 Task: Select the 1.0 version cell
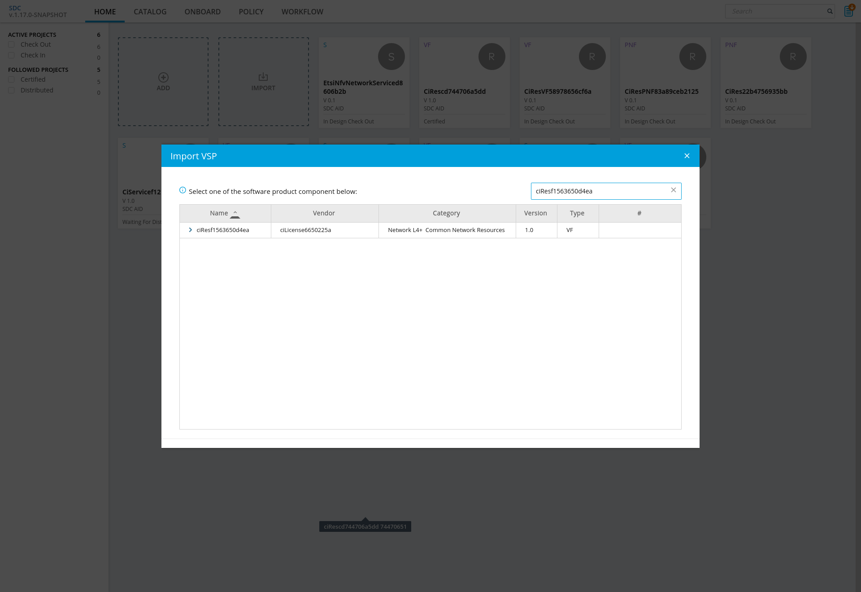coord(536,230)
